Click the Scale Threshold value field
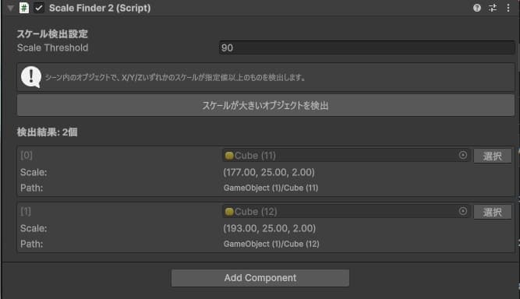Viewport: 520px width, 299px height. click(x=366, y=47)
